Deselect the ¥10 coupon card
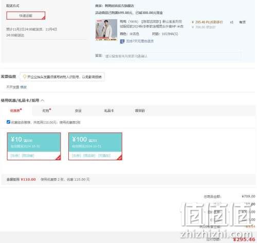Screen dimensions: 257x243 pos(34,146)
